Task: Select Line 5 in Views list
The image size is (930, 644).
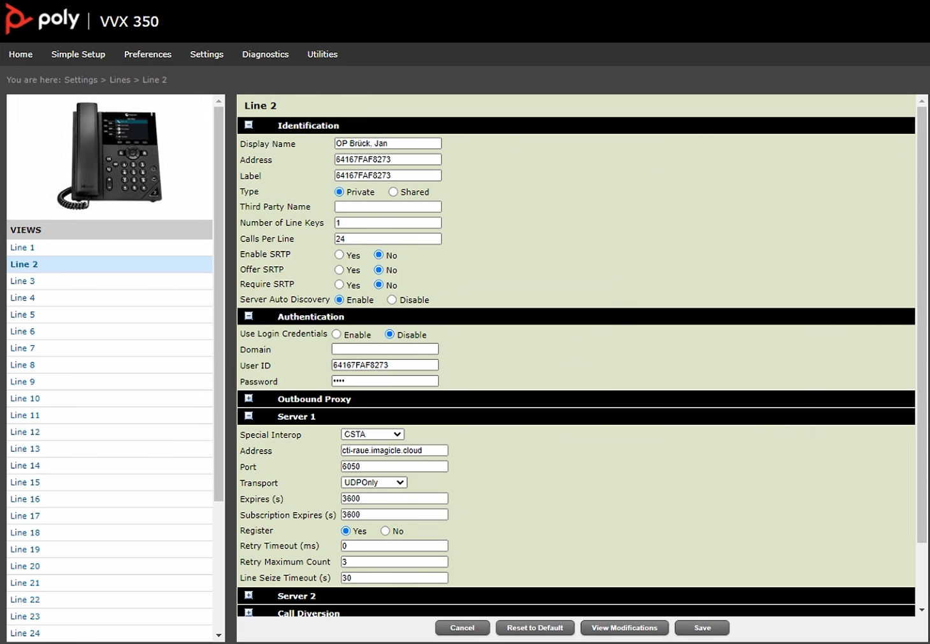Action: (x=23, y=315)
